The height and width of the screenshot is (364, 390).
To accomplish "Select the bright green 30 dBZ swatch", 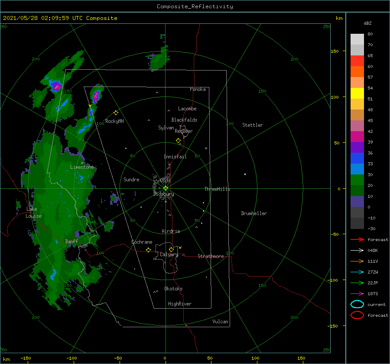I will 357,180.
